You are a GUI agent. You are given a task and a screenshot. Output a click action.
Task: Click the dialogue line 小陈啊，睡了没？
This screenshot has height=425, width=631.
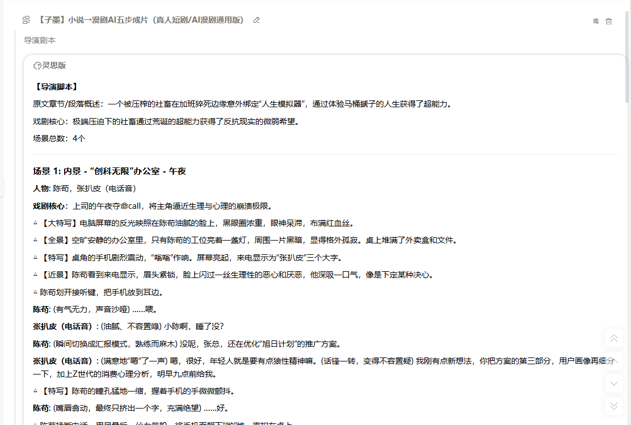tap(128, 327)
